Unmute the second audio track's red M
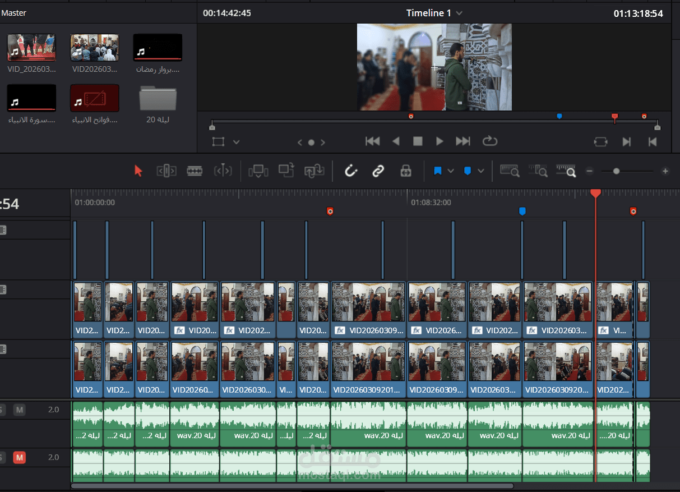Image resolution: width=680 pixels, height=492 pixels. coord(20,457)
